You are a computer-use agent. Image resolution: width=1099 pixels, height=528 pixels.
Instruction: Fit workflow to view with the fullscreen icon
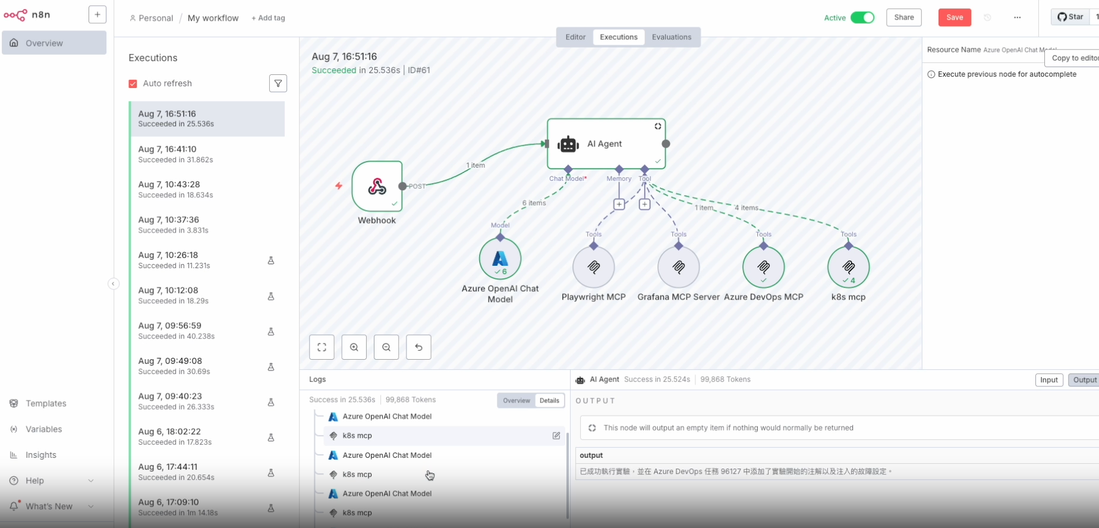pos(322,347)
